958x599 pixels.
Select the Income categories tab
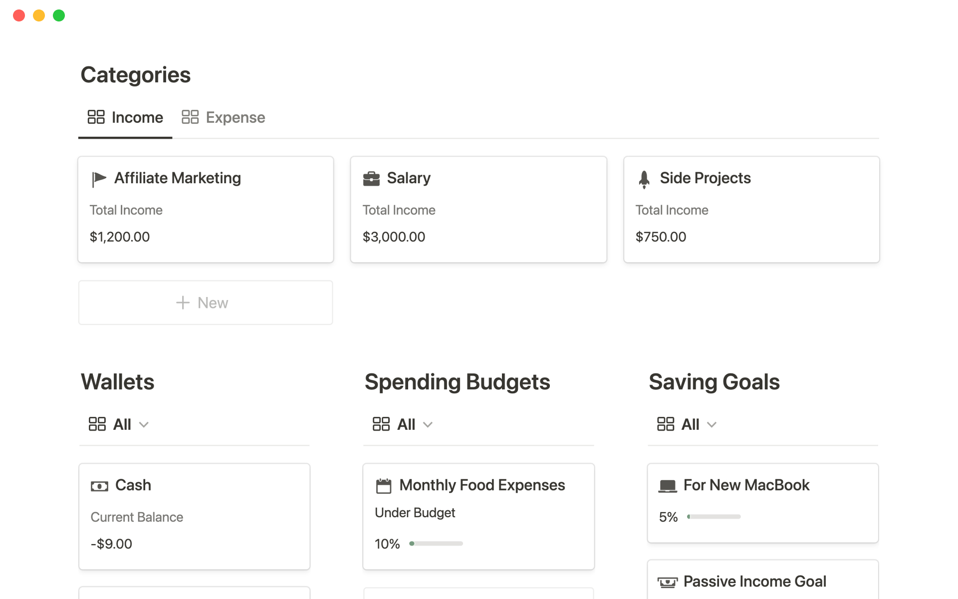(x=125, y=118)
